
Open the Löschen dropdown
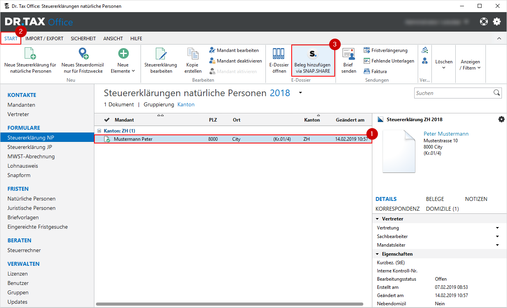click(x=444, y=64)
